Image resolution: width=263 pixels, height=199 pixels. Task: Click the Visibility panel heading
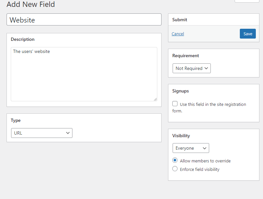(x=181, y=136)
